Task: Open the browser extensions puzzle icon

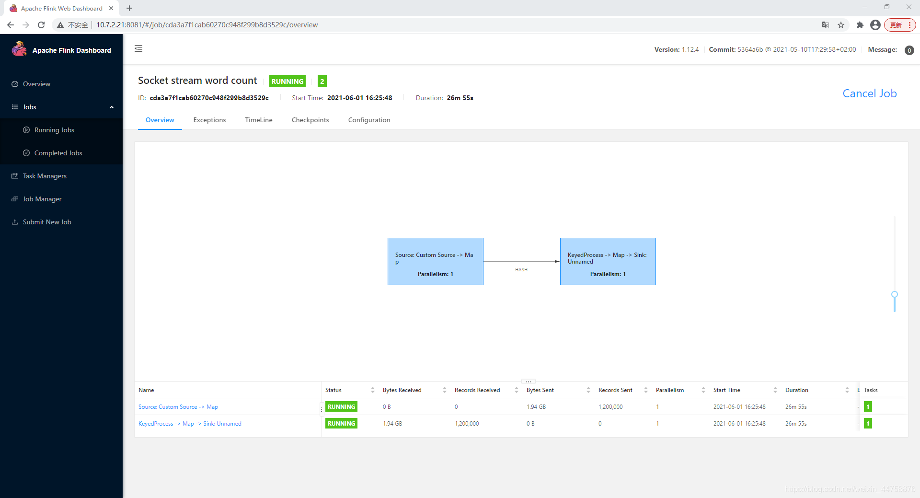Action: [860, 25]
